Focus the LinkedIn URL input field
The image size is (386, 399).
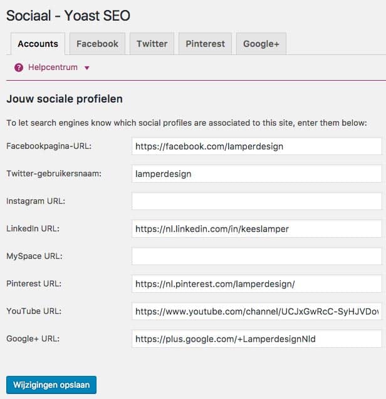pos(257,229)
